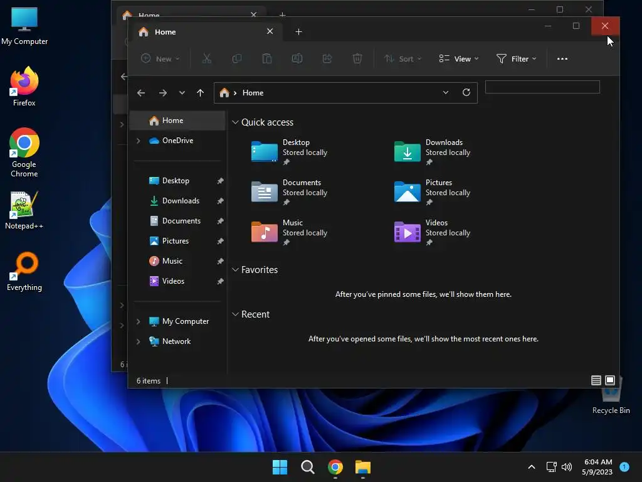Click the Copy icon in toolbar
Viewport: 642px width, 482px height.
point(236,58)
